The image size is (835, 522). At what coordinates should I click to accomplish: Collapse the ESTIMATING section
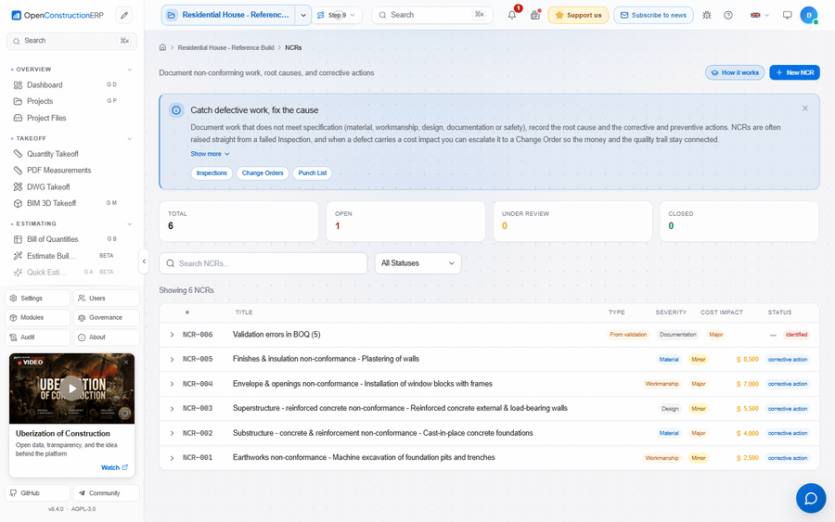[129, 224]
